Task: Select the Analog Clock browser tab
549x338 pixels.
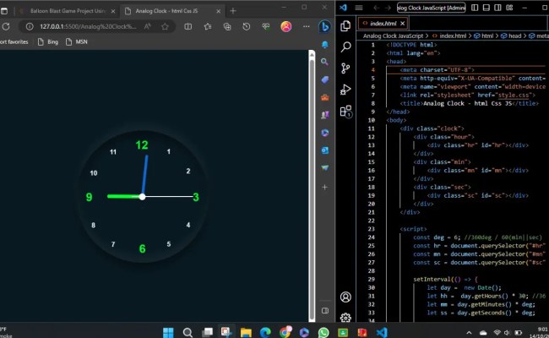Action: point(171,11)
